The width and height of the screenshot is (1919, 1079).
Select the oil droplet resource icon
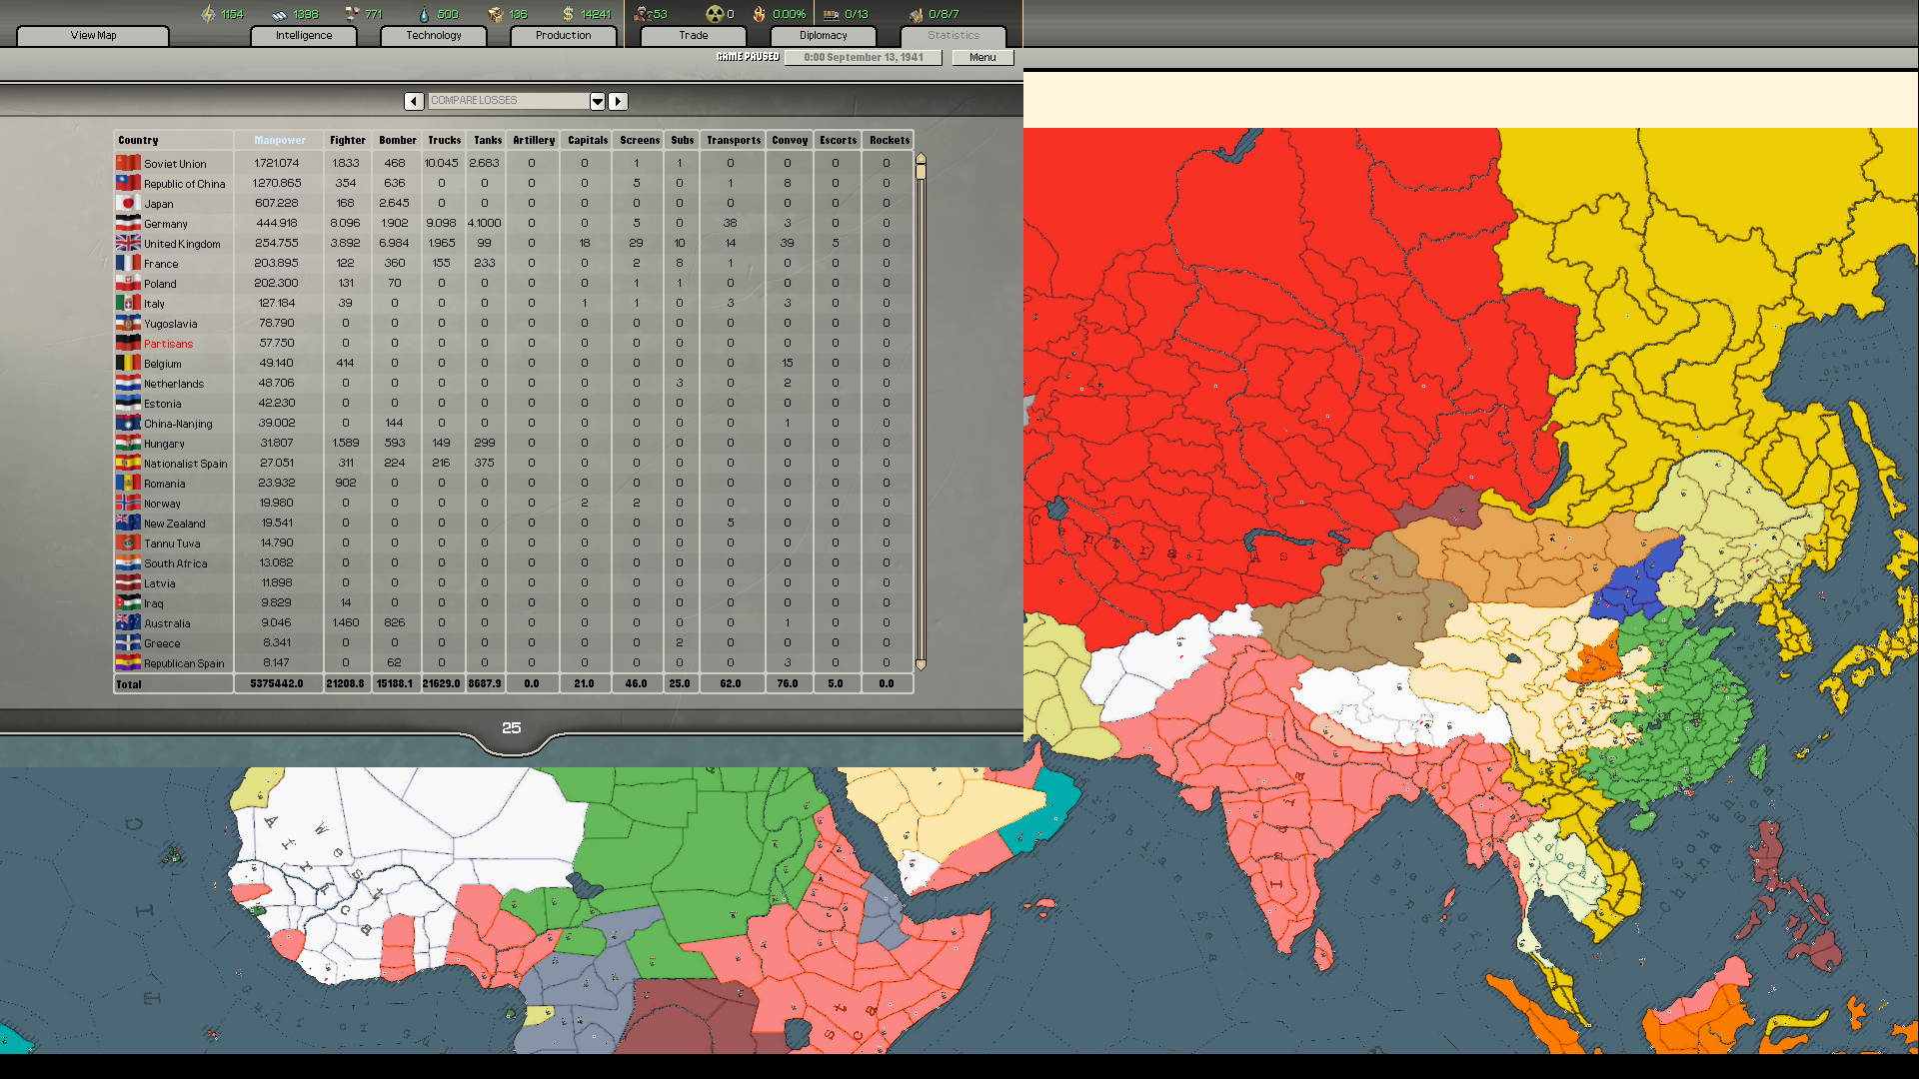coord(424,14)
